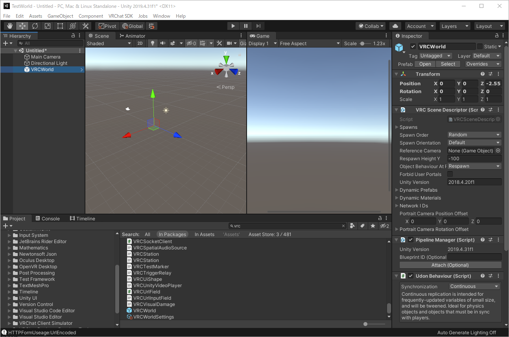509x337 pixels.
Task: Select the Move tool
Action: coord(22,26)
